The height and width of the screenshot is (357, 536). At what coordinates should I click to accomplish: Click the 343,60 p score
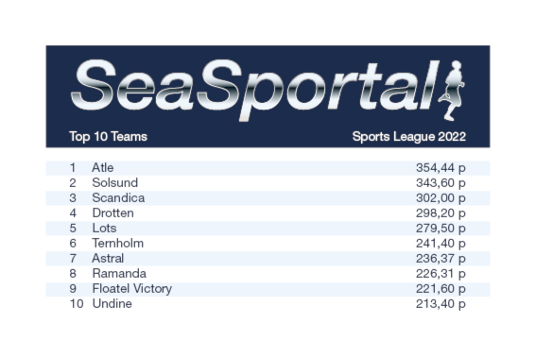[x=441, y=183]
